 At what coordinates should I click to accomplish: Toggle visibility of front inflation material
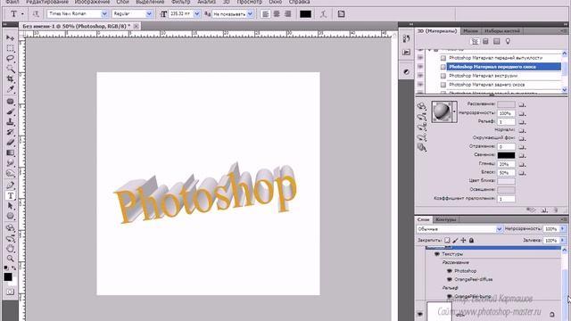tap(420, 58)
